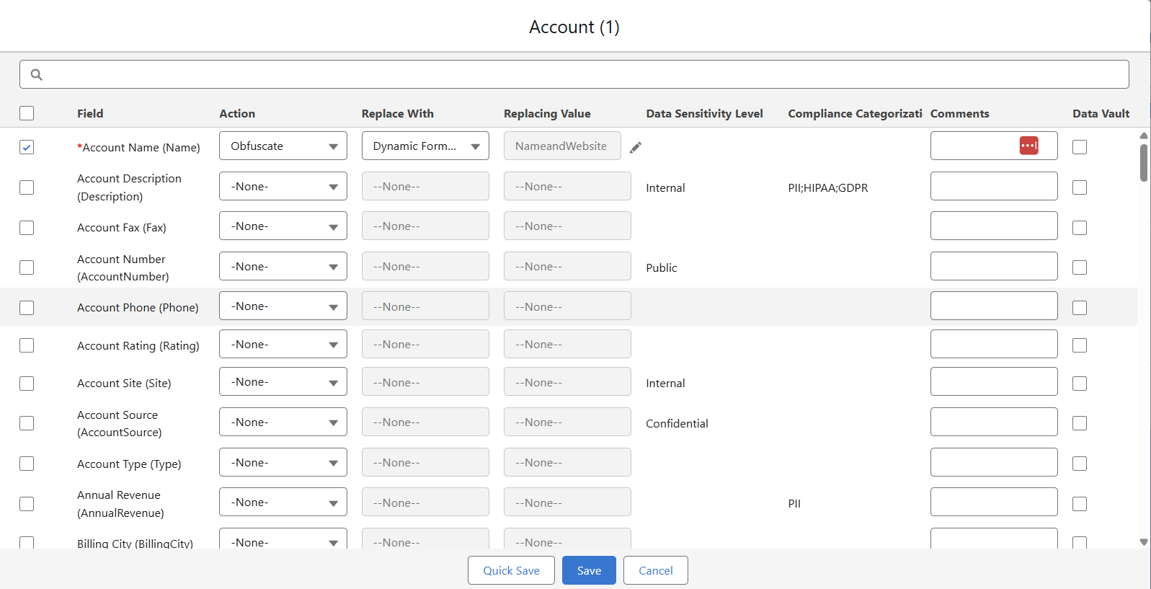Click the Quick Save button
Image resolution: width=1151 pixels, height=589 pixels.
[x=511, y=570]
